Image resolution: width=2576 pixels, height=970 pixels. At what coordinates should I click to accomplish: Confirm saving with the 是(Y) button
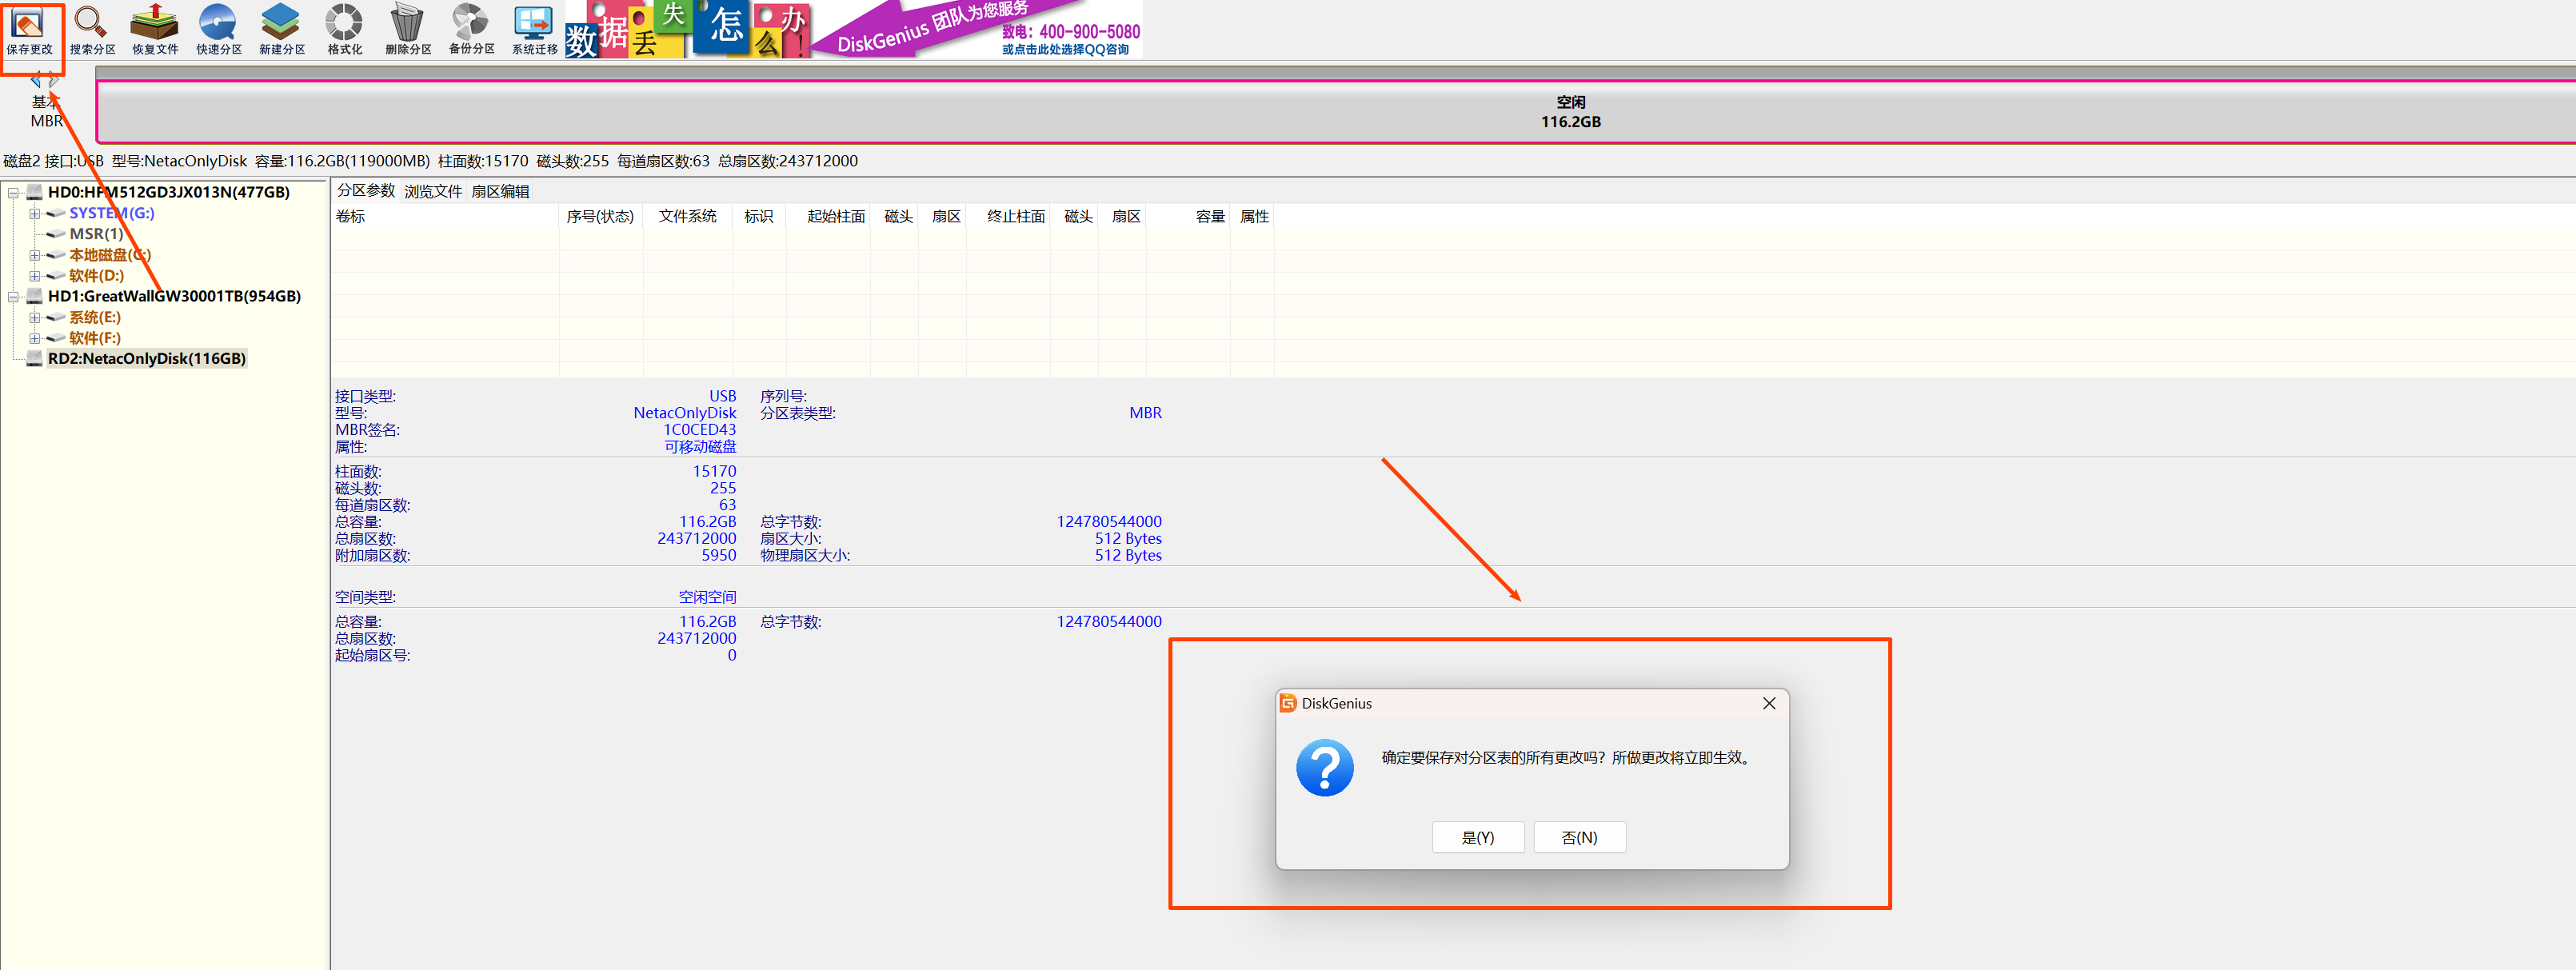click(x=1477, y=837)
